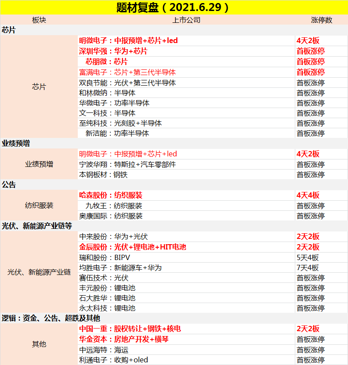Click 2天2板 in the 中国一重 row
Image resolution: width=348 pixels, height=365 pixels.
click(308, 329)
